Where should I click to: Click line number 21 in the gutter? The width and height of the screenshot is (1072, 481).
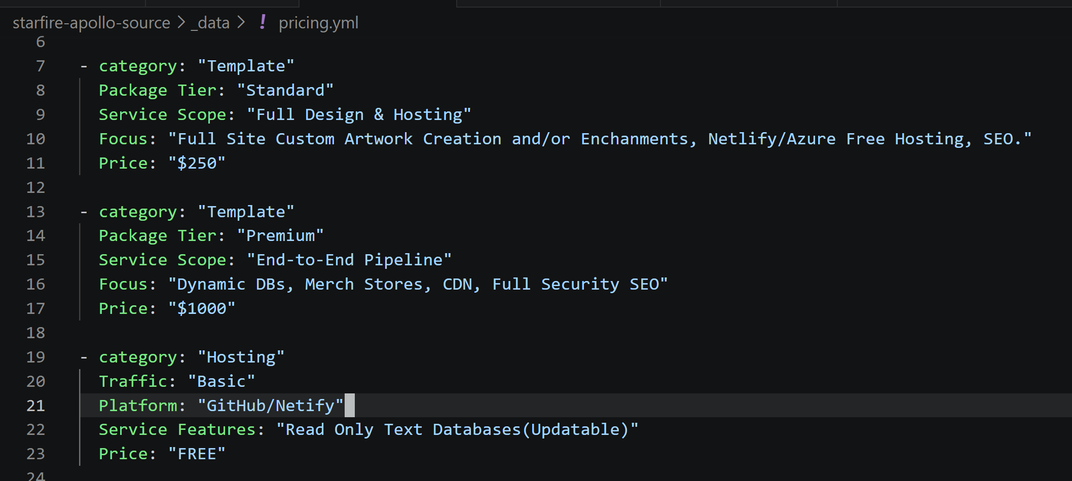click(x=35, y=406)
